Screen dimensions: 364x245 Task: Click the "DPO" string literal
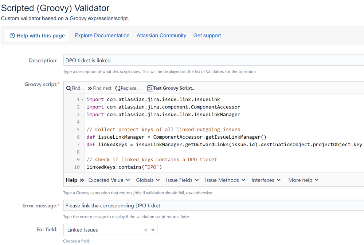(152, 167)
